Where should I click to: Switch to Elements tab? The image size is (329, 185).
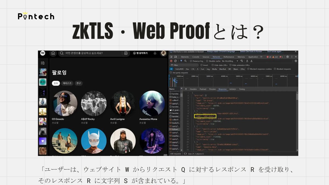click(185, 57)
